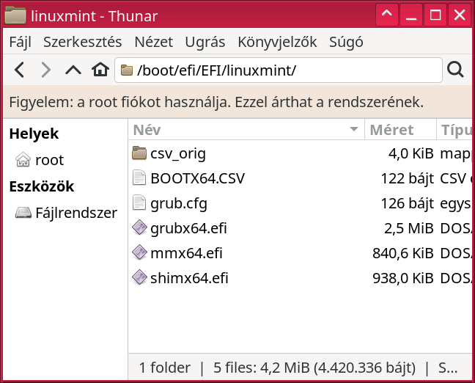Click the folder icon in the location bar
Image resolution: width=475 pixels, height=383 pixels.
click(127, 70)
